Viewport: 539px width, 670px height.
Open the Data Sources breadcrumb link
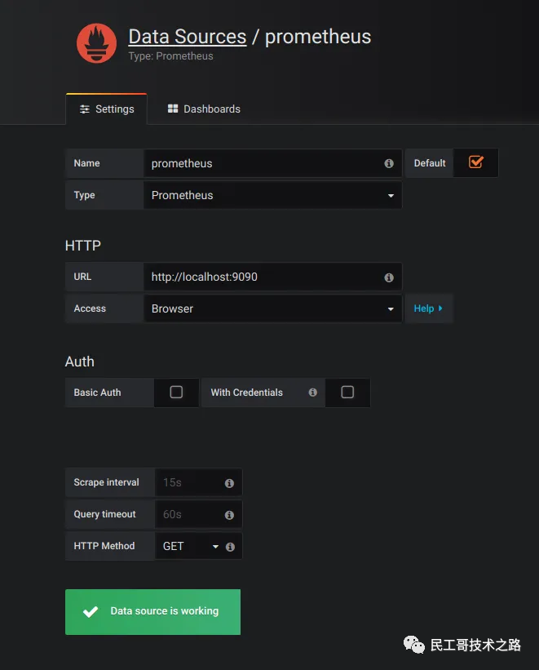(x=188, y=37)
